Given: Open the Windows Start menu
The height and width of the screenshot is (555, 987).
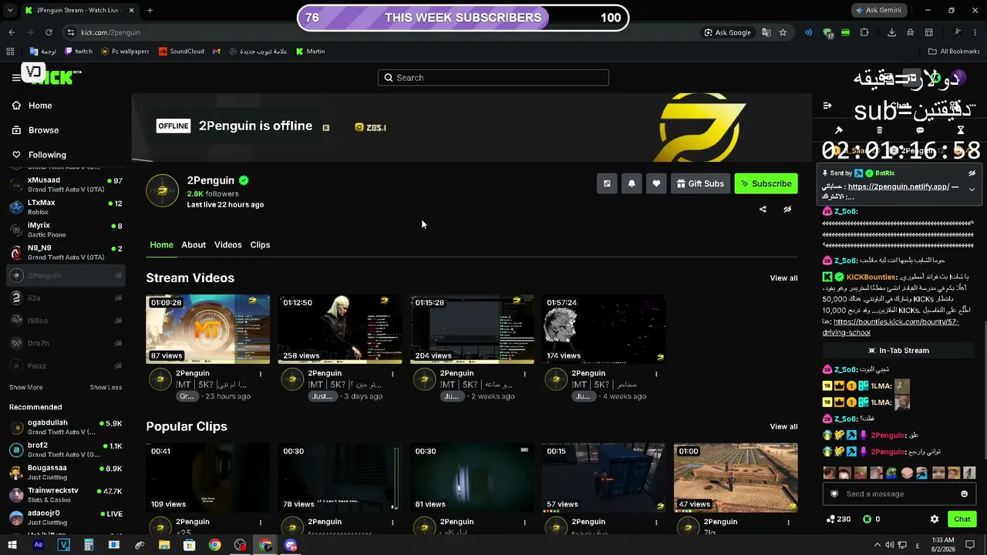Looking at the screenshot, I should coord(12,546).
